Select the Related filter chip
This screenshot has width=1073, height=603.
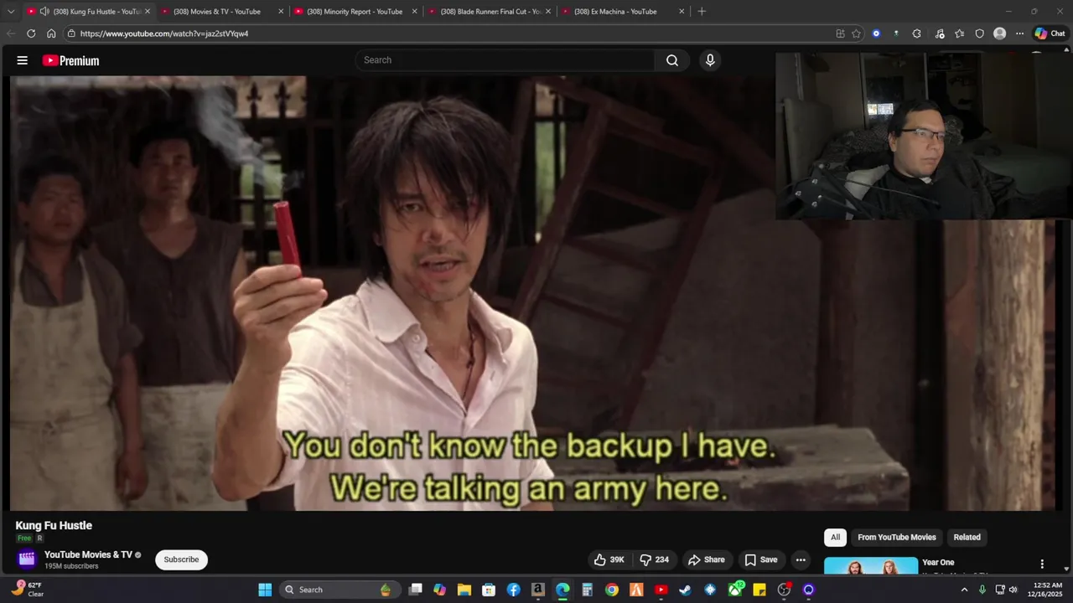[967, 537]
